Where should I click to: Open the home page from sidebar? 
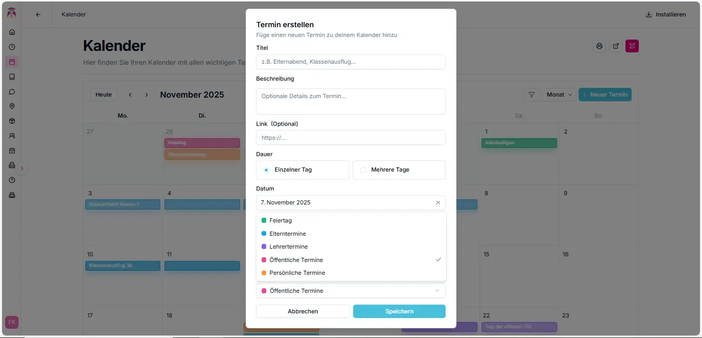click(x=12, y=32)
